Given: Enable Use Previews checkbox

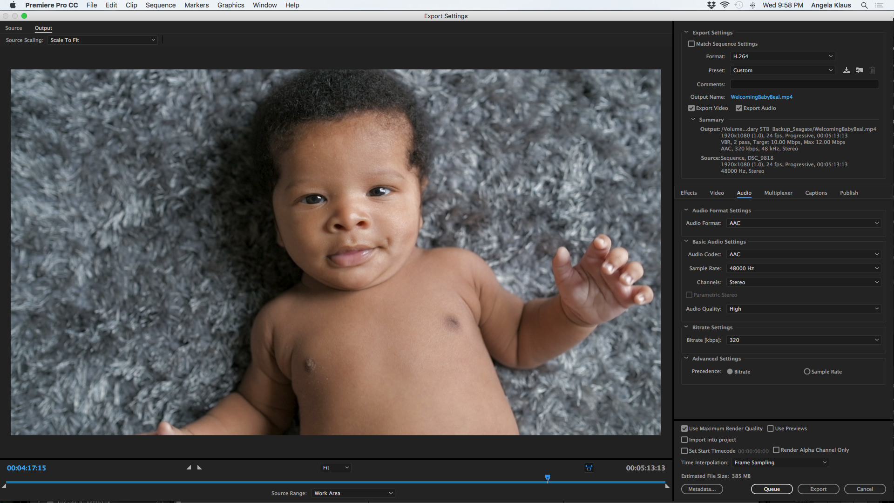Looking at the screenshot, I should [771, 428].
